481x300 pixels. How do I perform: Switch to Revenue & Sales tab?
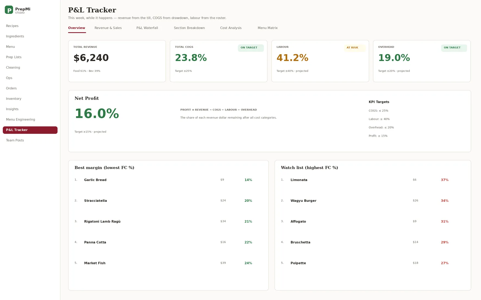pyautogui.click(x=108, y=28)
